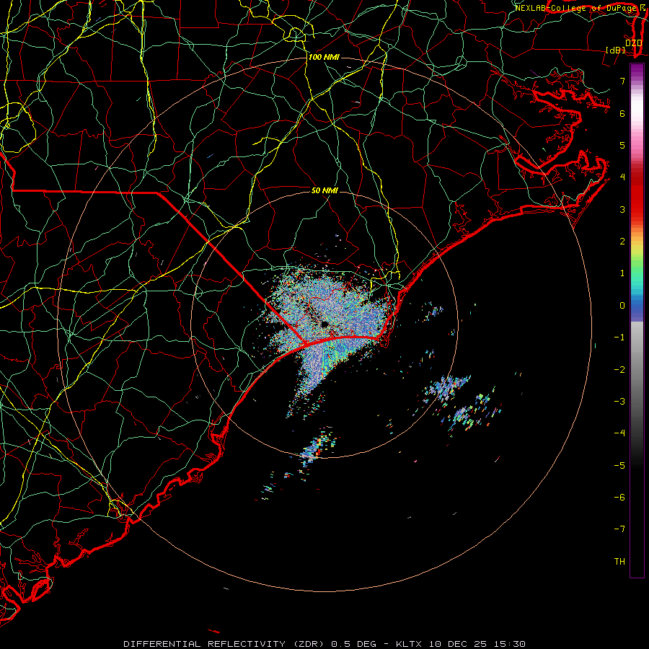Click the legend value 0

(622, 306)
